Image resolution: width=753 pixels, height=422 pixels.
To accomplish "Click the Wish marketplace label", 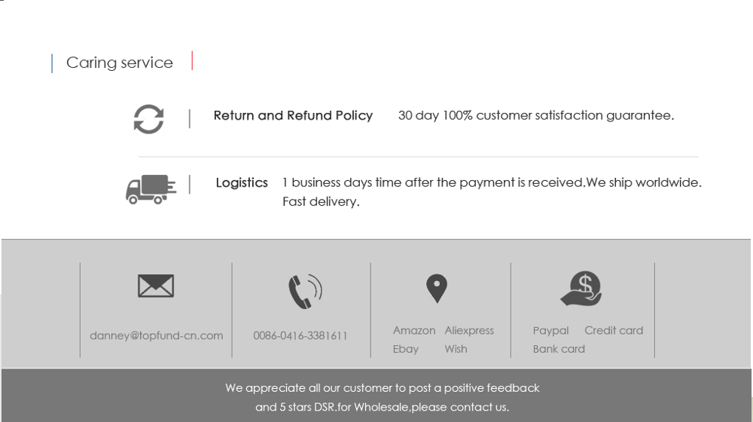I will click(456, 349).
